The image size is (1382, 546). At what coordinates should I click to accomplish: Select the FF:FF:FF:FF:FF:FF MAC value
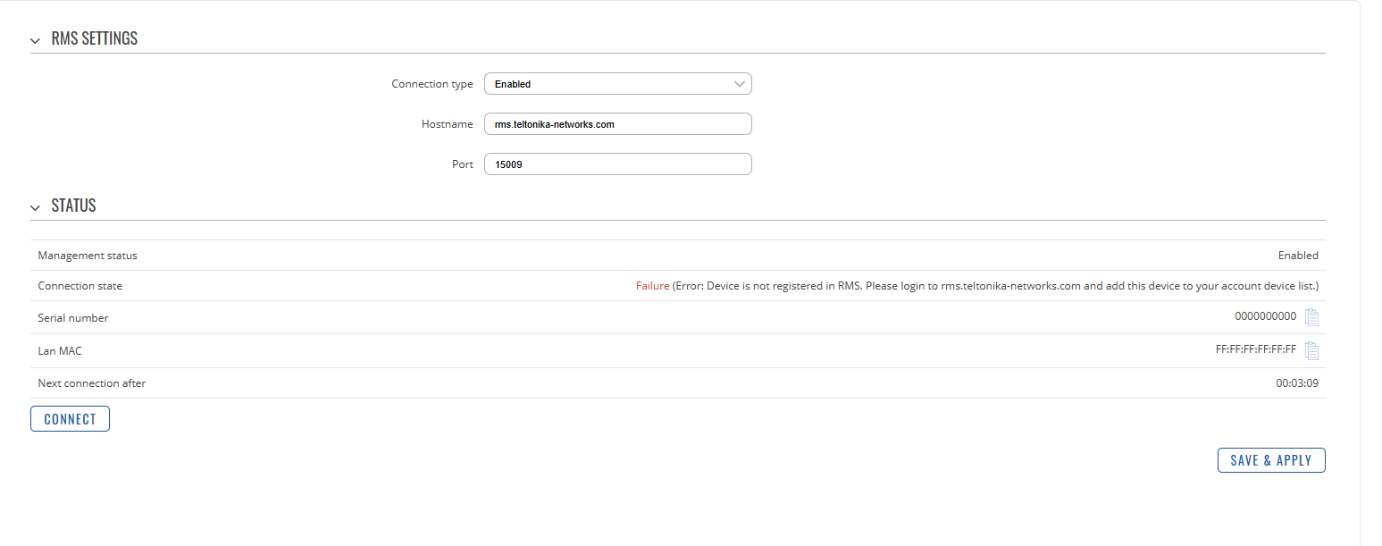(x=1256, y=349)
